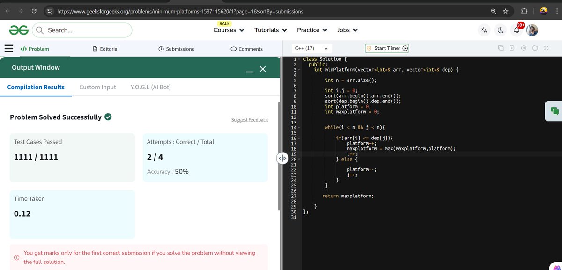562x270 pixels.
Task: Click the Time Taken value 0.12
Action: coord(22,214)
